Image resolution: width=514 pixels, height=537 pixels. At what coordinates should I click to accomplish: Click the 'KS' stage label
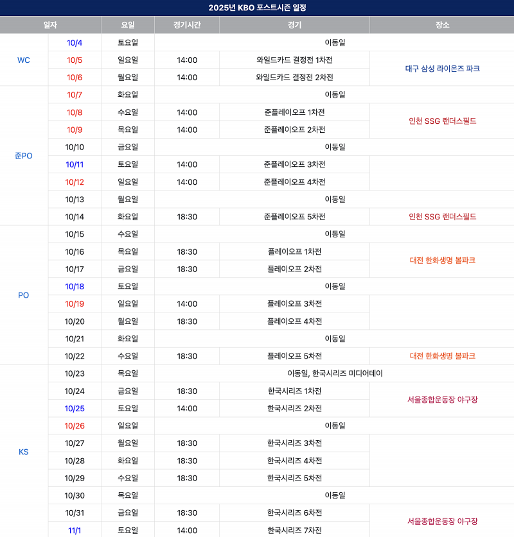(24, 452)
